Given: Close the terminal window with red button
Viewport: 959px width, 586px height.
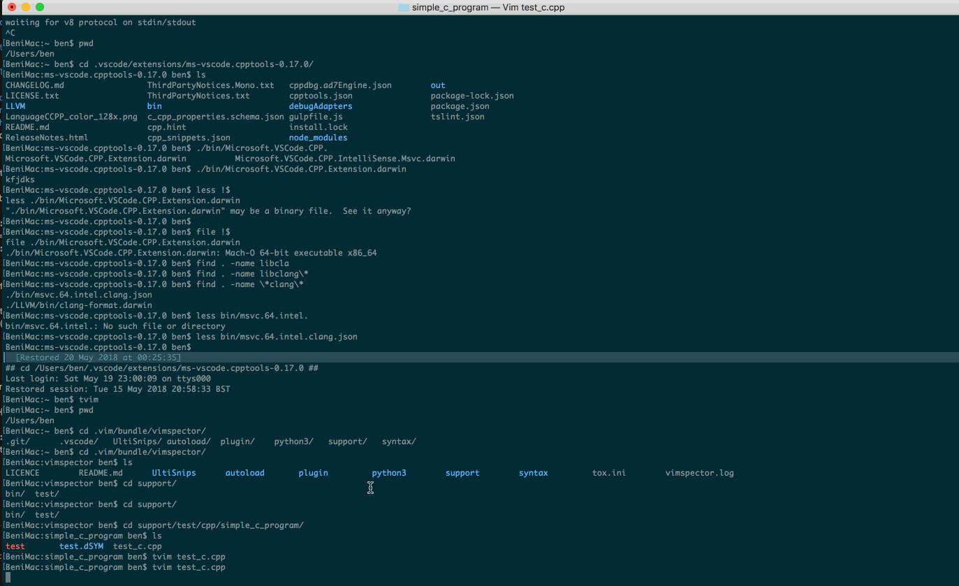Looking at the screenshot, I should pos(12,7).
